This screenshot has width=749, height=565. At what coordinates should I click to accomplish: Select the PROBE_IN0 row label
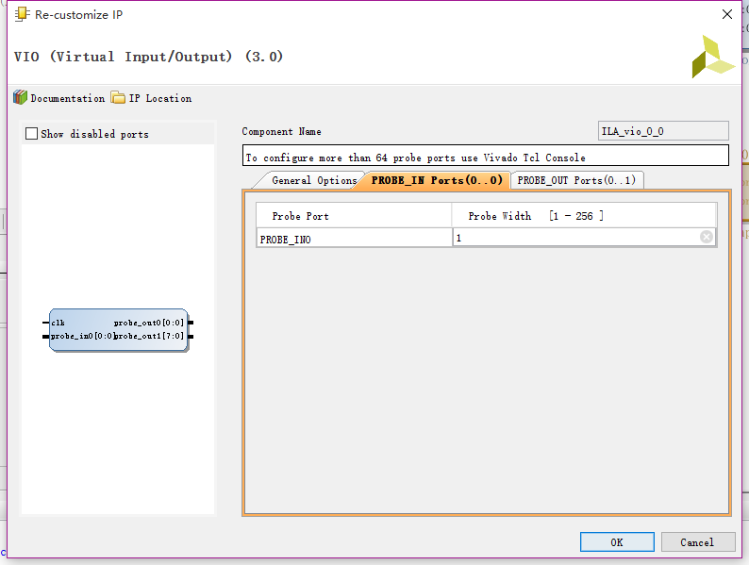[x=354, y=238]
